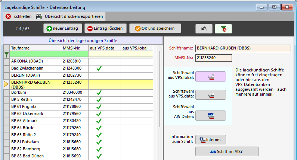
Task: Click the VPS.data checkmark for BP 81 Potsdam
Action: (x=99, y=142)
